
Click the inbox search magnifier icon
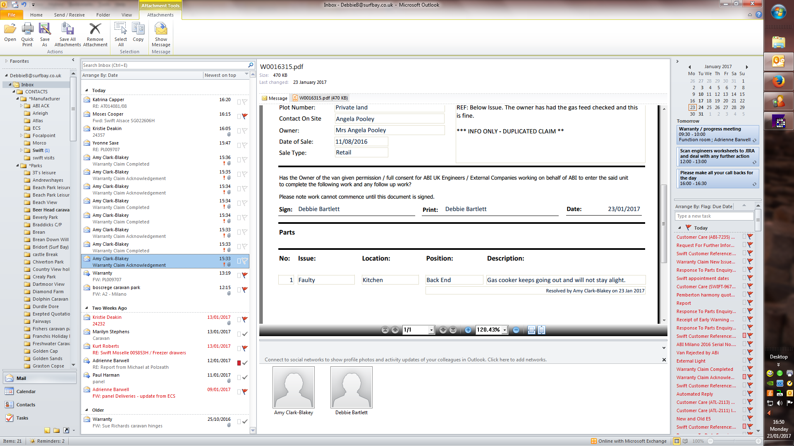251,65
